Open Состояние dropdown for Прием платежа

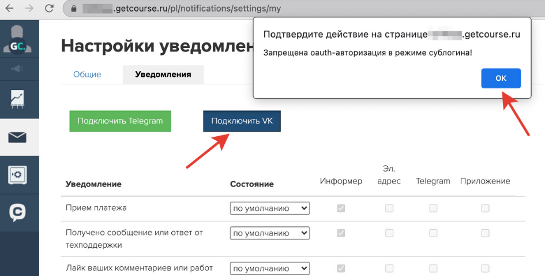pos(270,208)
